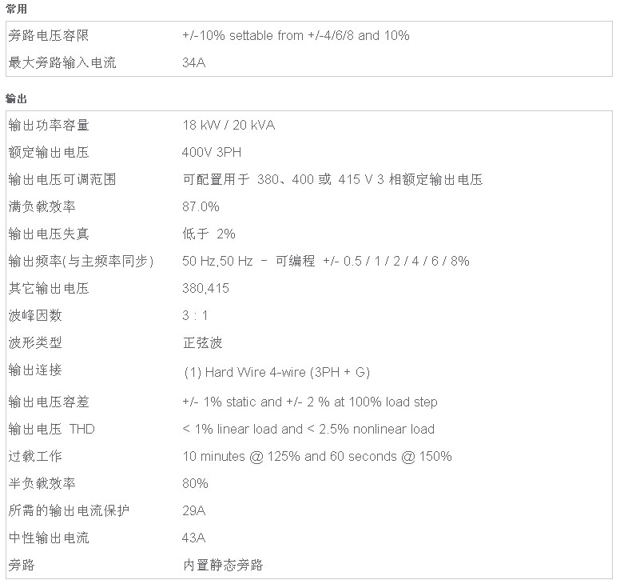620x584 pixels.
Task: Click the 常用 section heading
Action: point(16,9)
